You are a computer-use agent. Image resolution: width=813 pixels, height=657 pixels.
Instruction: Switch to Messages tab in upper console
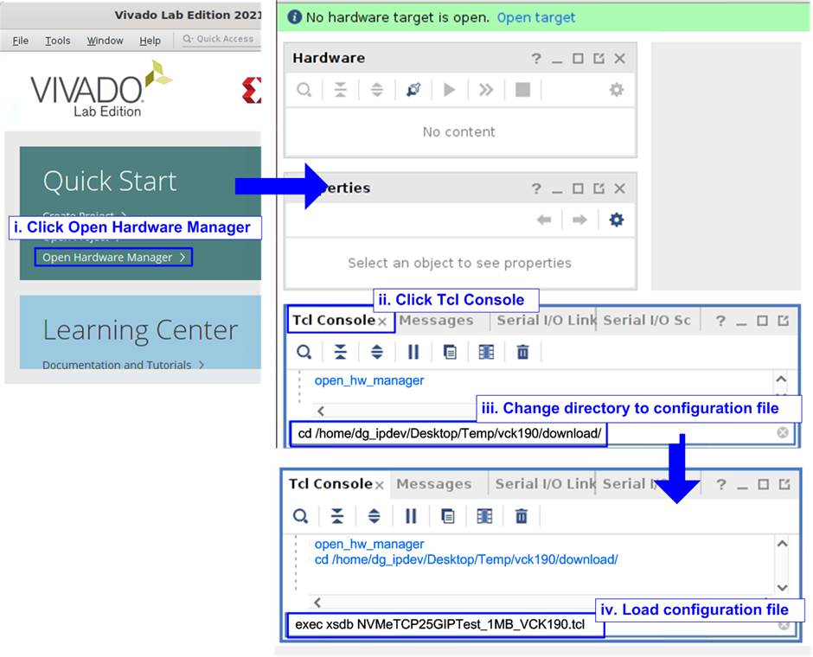(436, 321)
